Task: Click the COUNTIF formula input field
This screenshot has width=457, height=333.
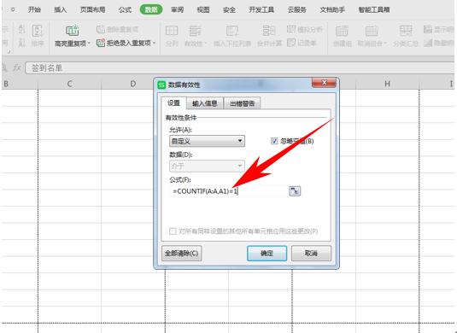Action: pos(228,191)
